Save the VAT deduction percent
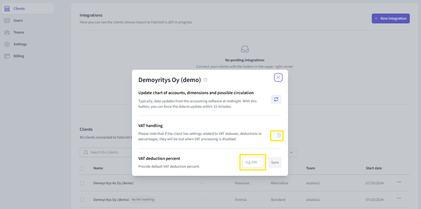Viewport: 421px width, 209px height. tap(275, 162)
